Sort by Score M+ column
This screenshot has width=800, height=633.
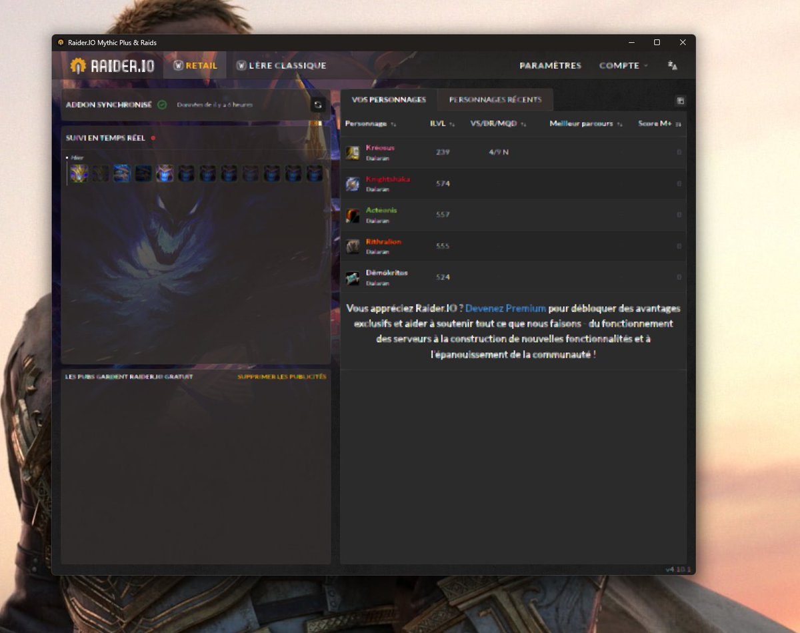[659, 123]
